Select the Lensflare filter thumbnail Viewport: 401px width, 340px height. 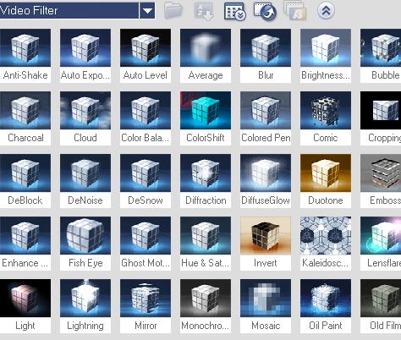pos(381,235)
